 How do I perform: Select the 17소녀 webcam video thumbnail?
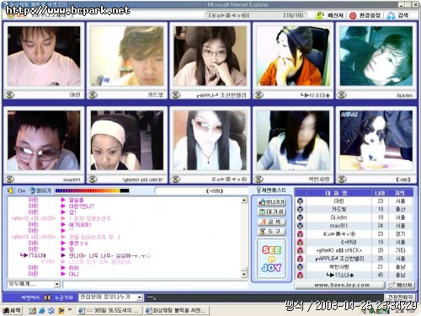tap(293, 56)
